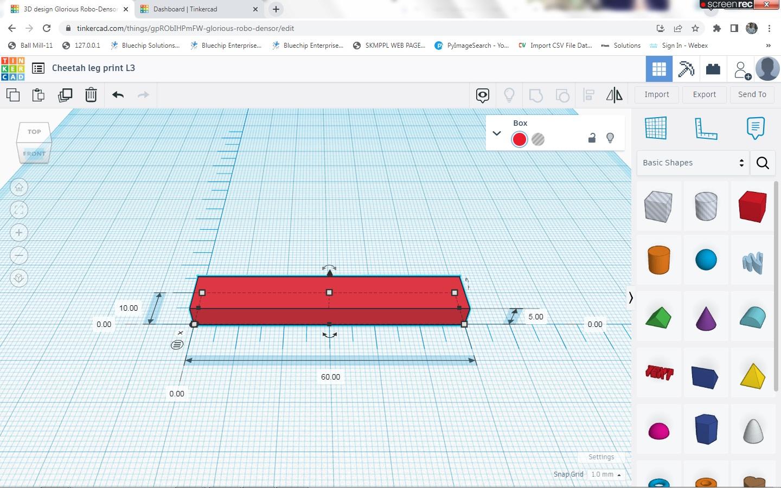The height and width of the screenshot is (488, 781).
Task: Open a new browser tab
Action: [x=276, y=9]
